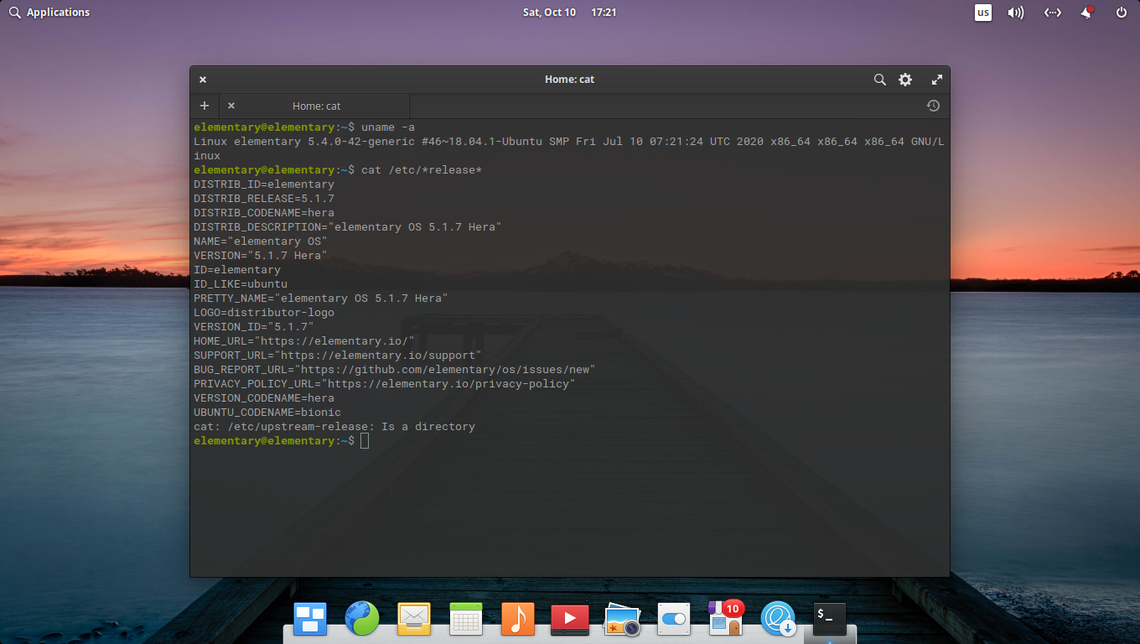The height and width of the screenshot is (644, 1140).
Task: Click the DISTRIB_RELEASE=5.1.7 line
Action: [x=264, y=199]
